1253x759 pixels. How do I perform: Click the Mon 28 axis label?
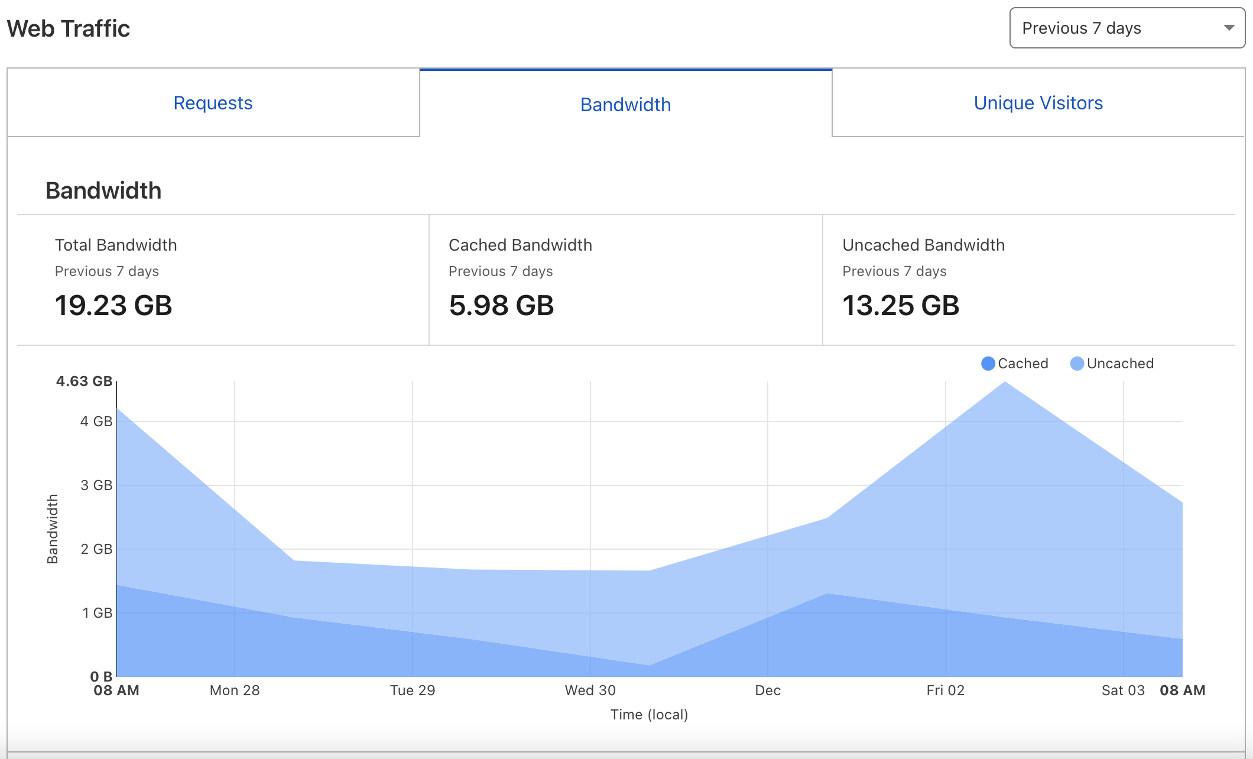coord(235,690)
